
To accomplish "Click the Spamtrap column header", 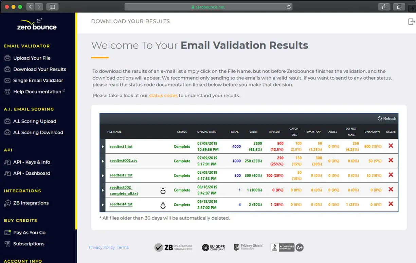I will (x=314, y=132).
